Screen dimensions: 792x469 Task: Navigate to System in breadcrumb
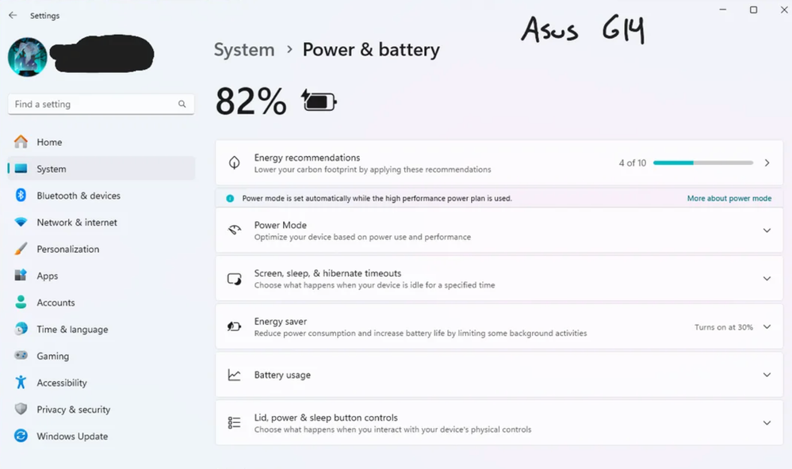[x=244, y=50]
